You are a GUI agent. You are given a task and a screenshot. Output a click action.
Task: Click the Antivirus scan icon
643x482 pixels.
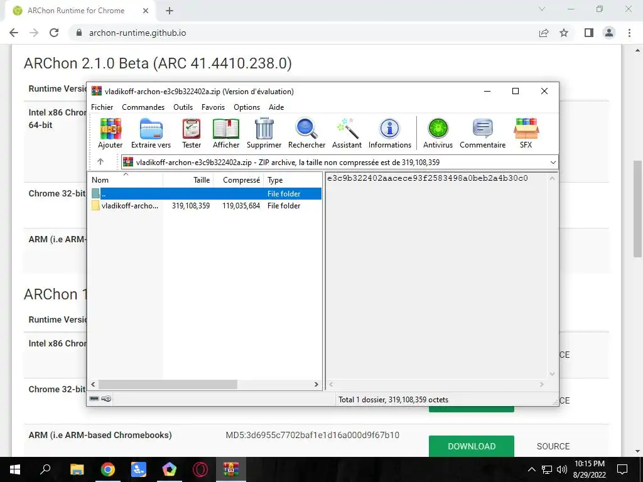pos(438,133)
